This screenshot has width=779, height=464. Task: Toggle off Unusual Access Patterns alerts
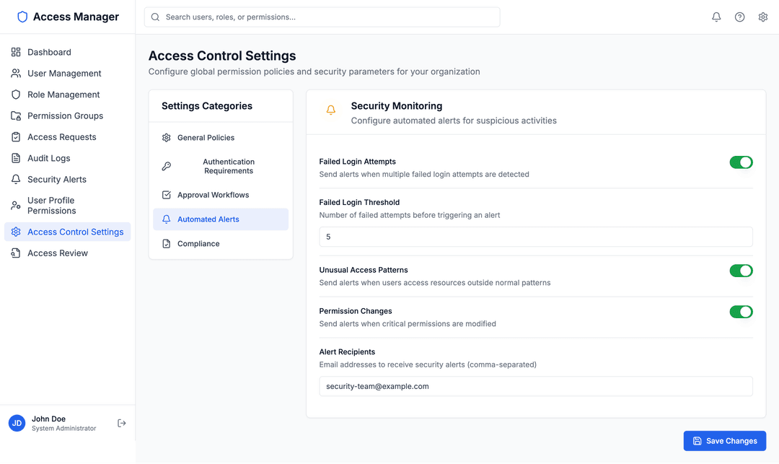coord(741,271)
